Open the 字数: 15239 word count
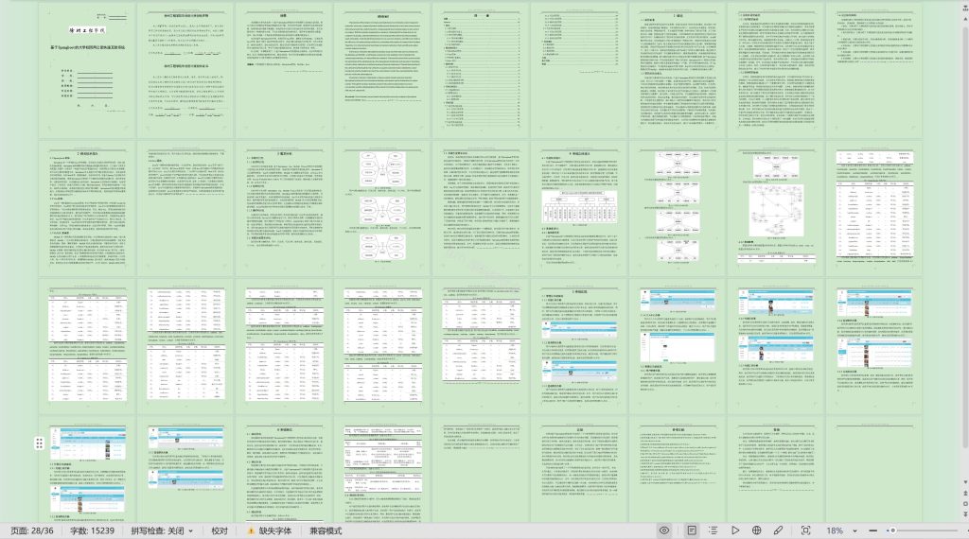This screenshot has width=969, height=539. pos(92,530)
